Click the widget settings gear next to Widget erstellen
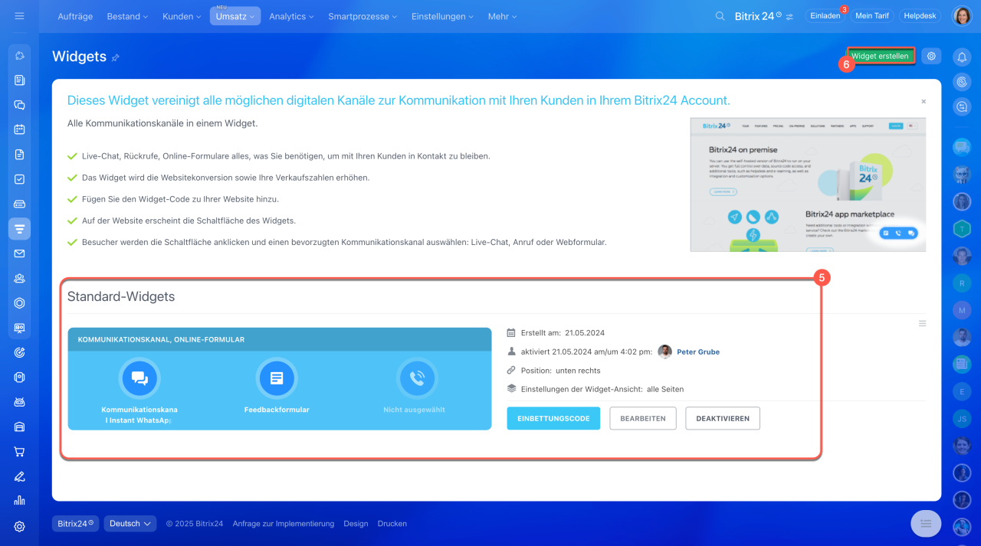 point(931,56)
